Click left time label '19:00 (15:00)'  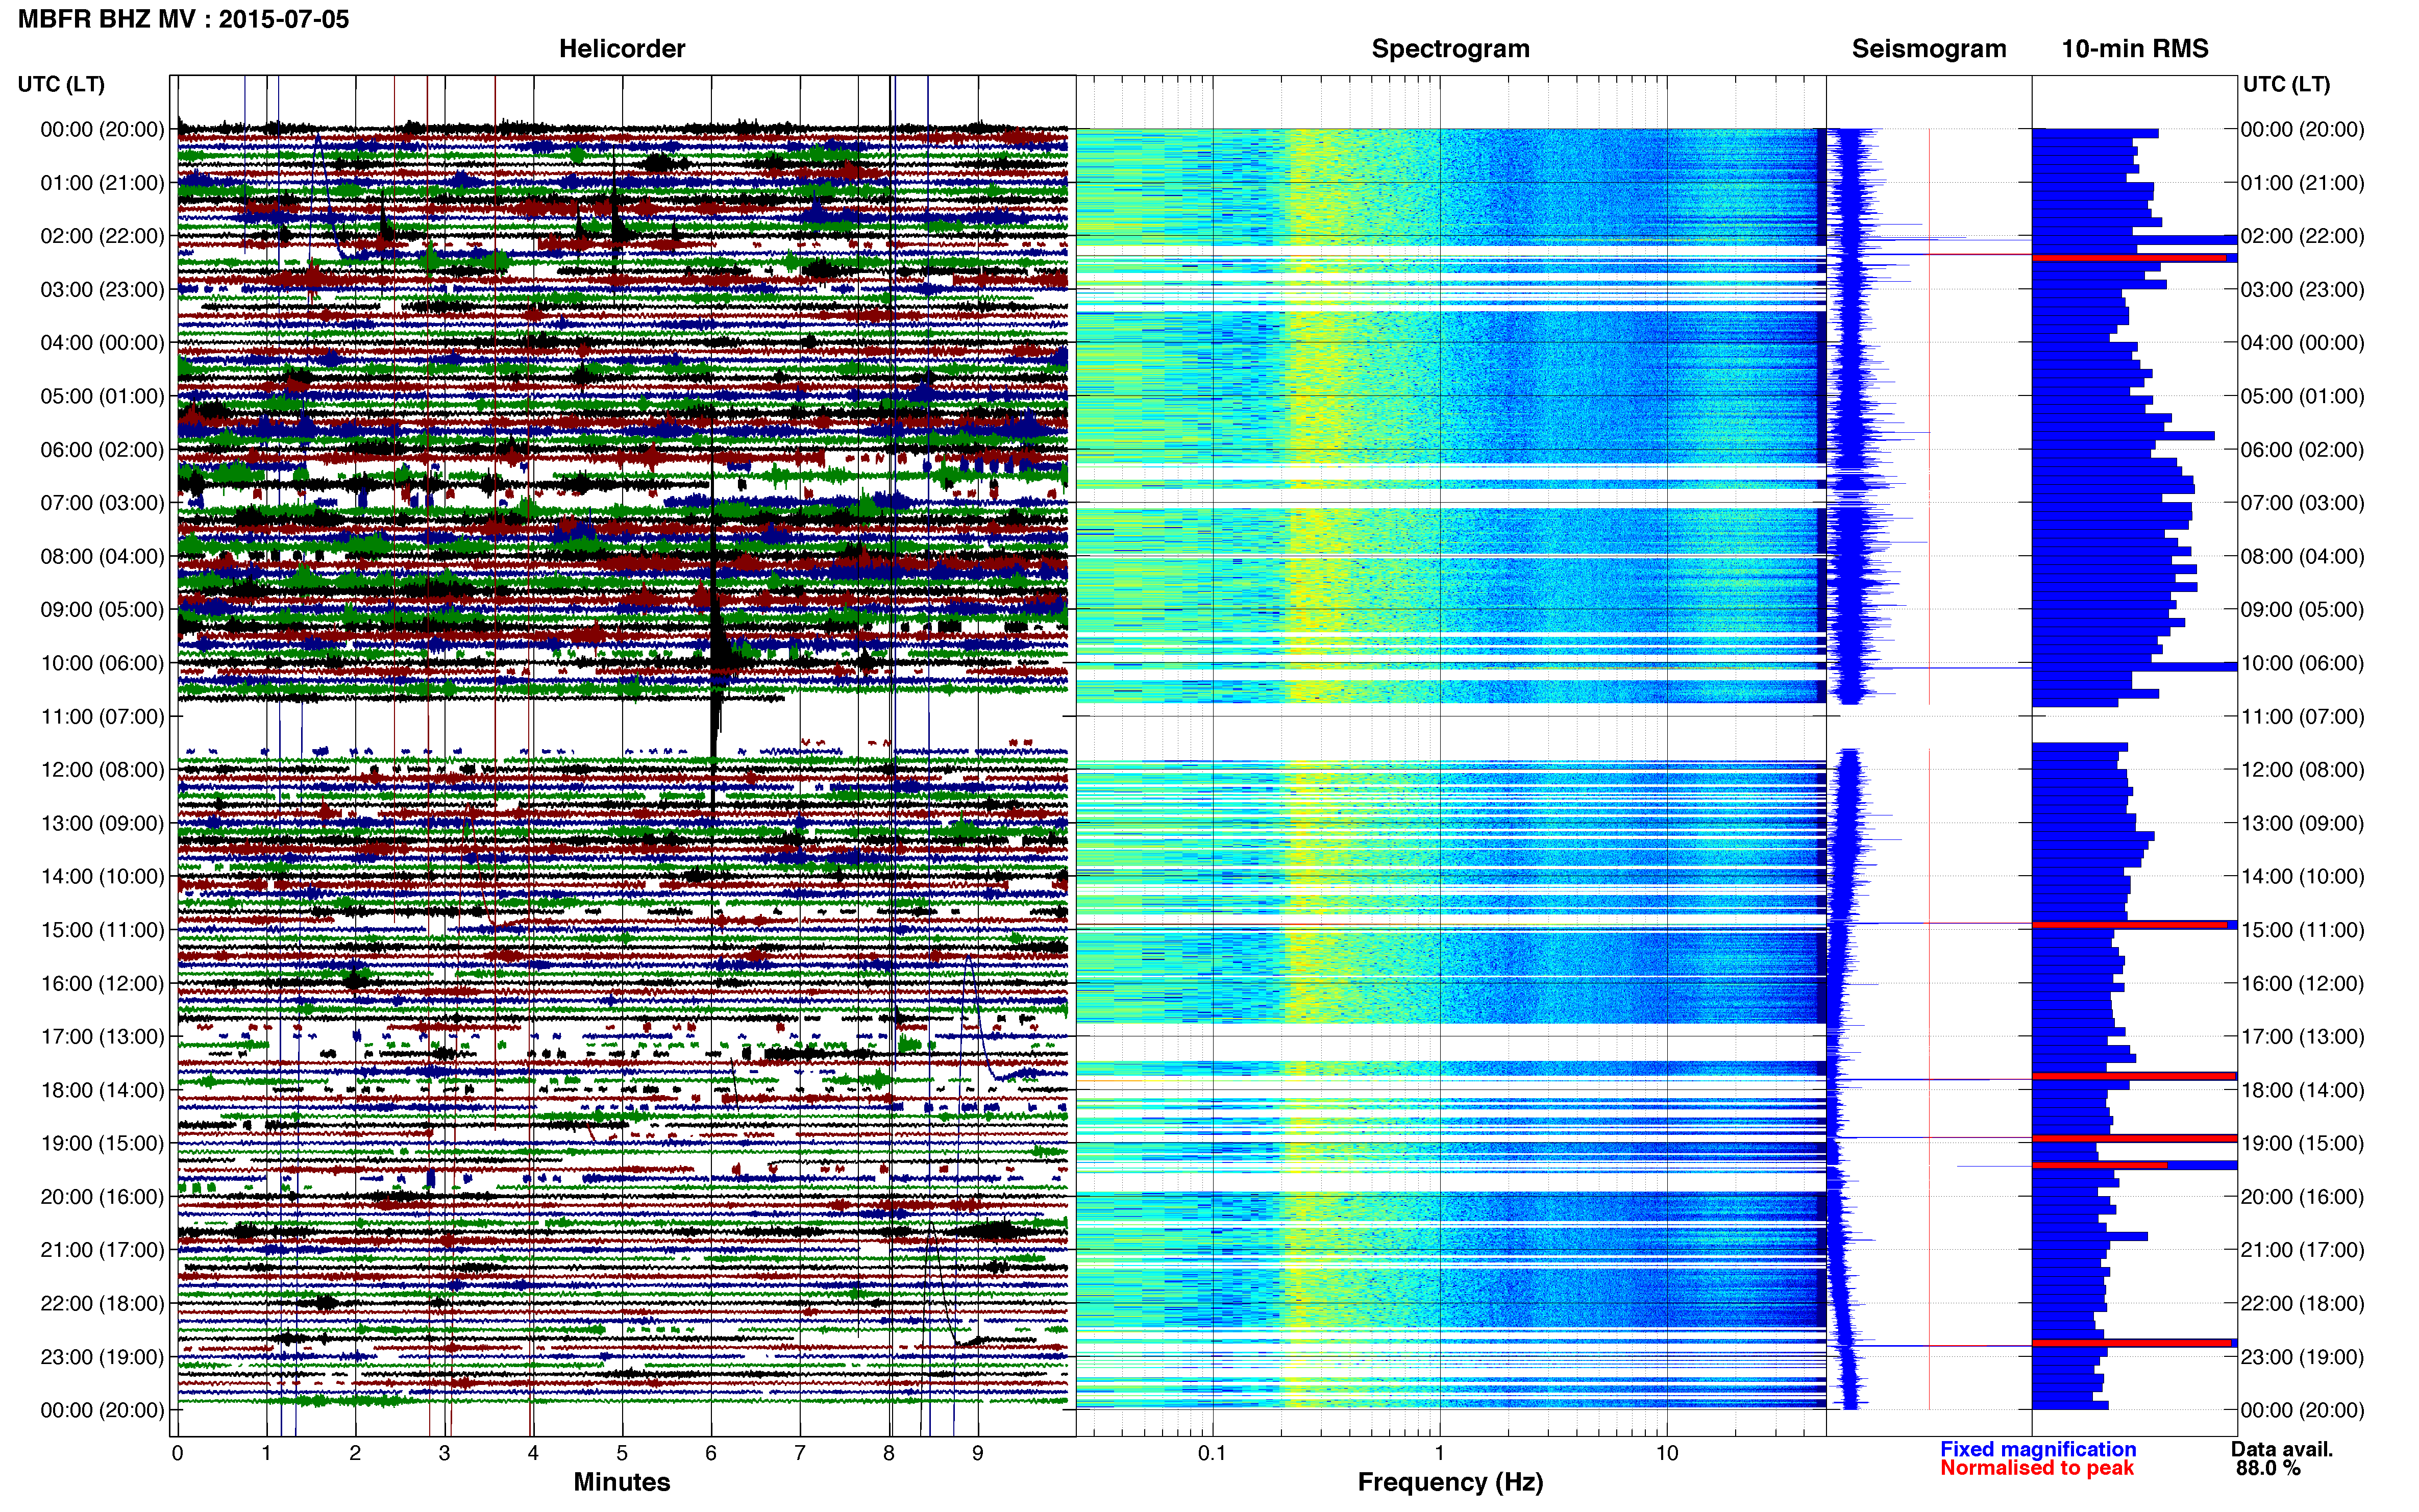(x=102, y=1143)
